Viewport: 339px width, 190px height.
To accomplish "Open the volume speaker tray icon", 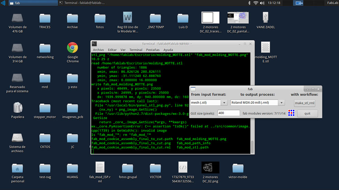I will (x=262, y=3).
